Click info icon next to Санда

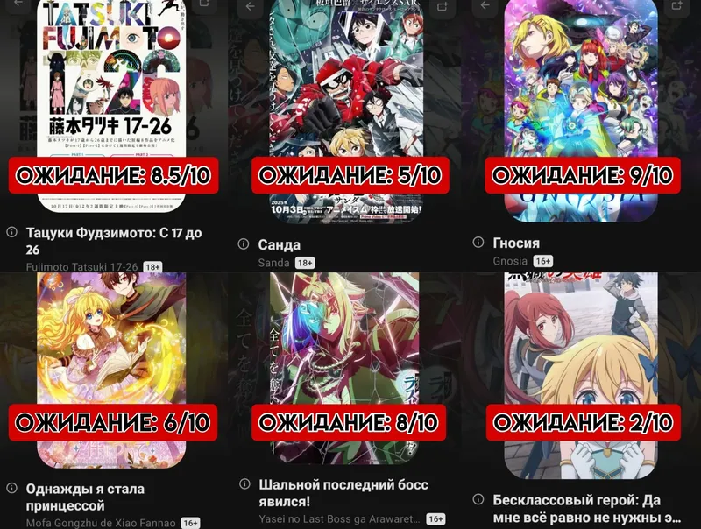[x=244, y=244]
